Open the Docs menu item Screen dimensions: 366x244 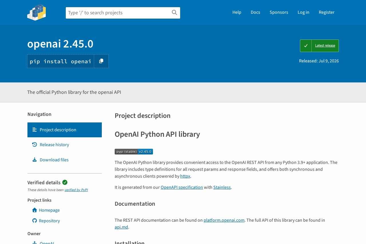[255, 12]
